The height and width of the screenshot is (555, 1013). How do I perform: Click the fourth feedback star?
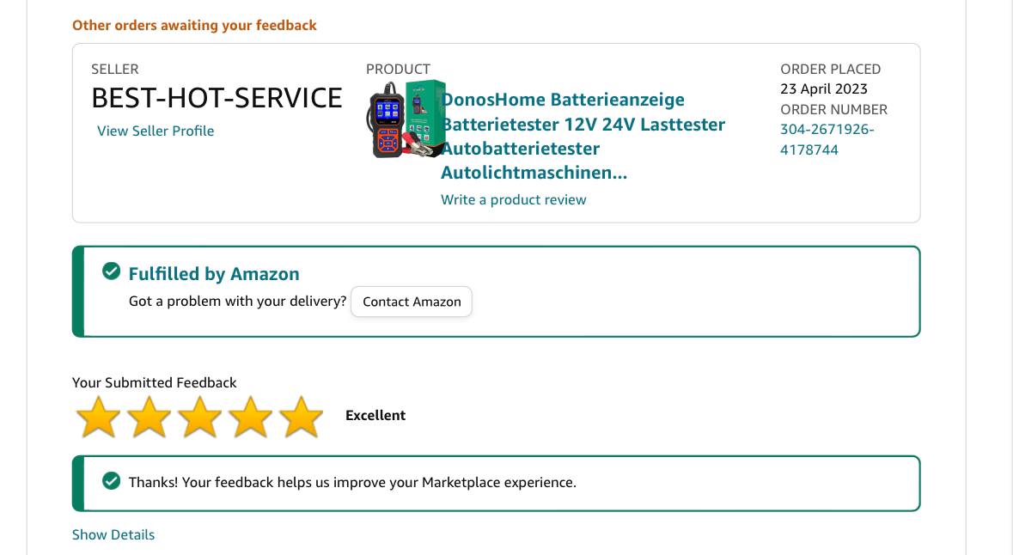pyautogui.click(x=251, y=417)
